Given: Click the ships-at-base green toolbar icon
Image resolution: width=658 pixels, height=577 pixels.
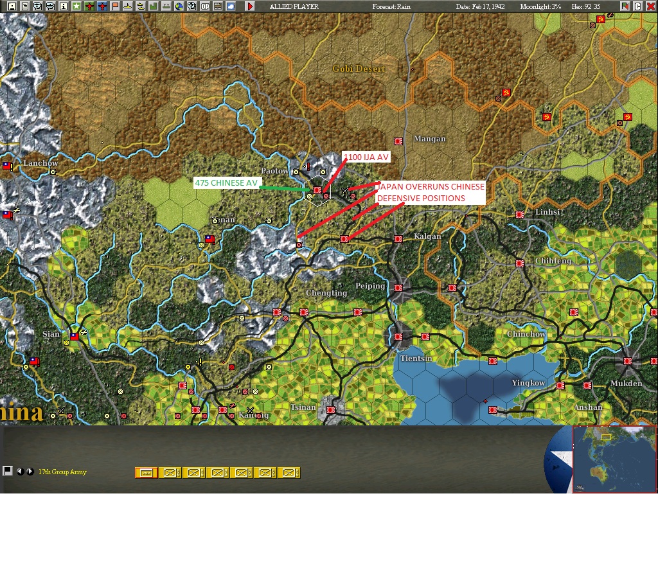Looking at the screenshot, I should (x=166, y=6).
